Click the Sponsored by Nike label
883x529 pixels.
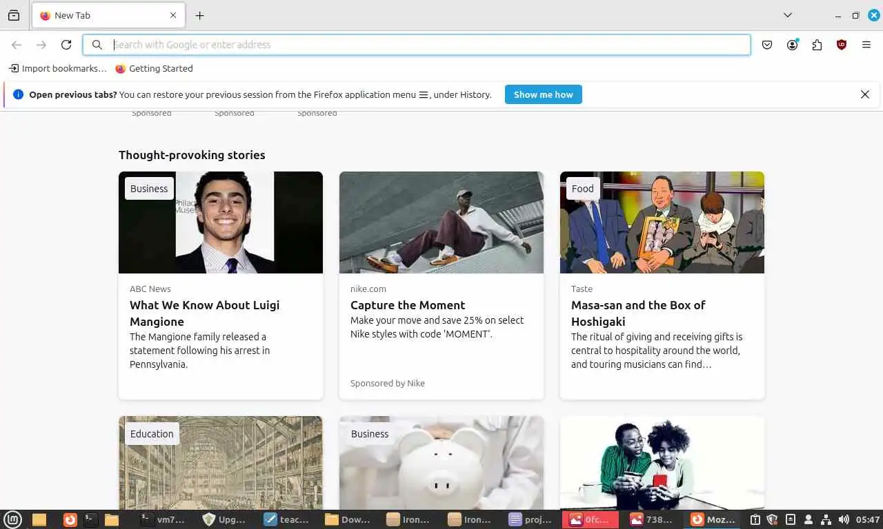click(388, 383)
